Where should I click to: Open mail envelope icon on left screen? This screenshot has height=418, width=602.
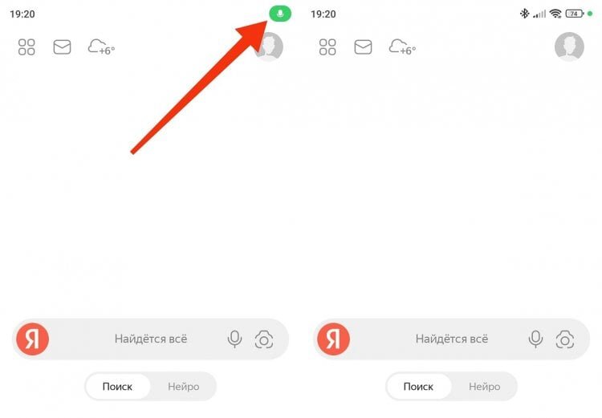click(x=62, y=47)
